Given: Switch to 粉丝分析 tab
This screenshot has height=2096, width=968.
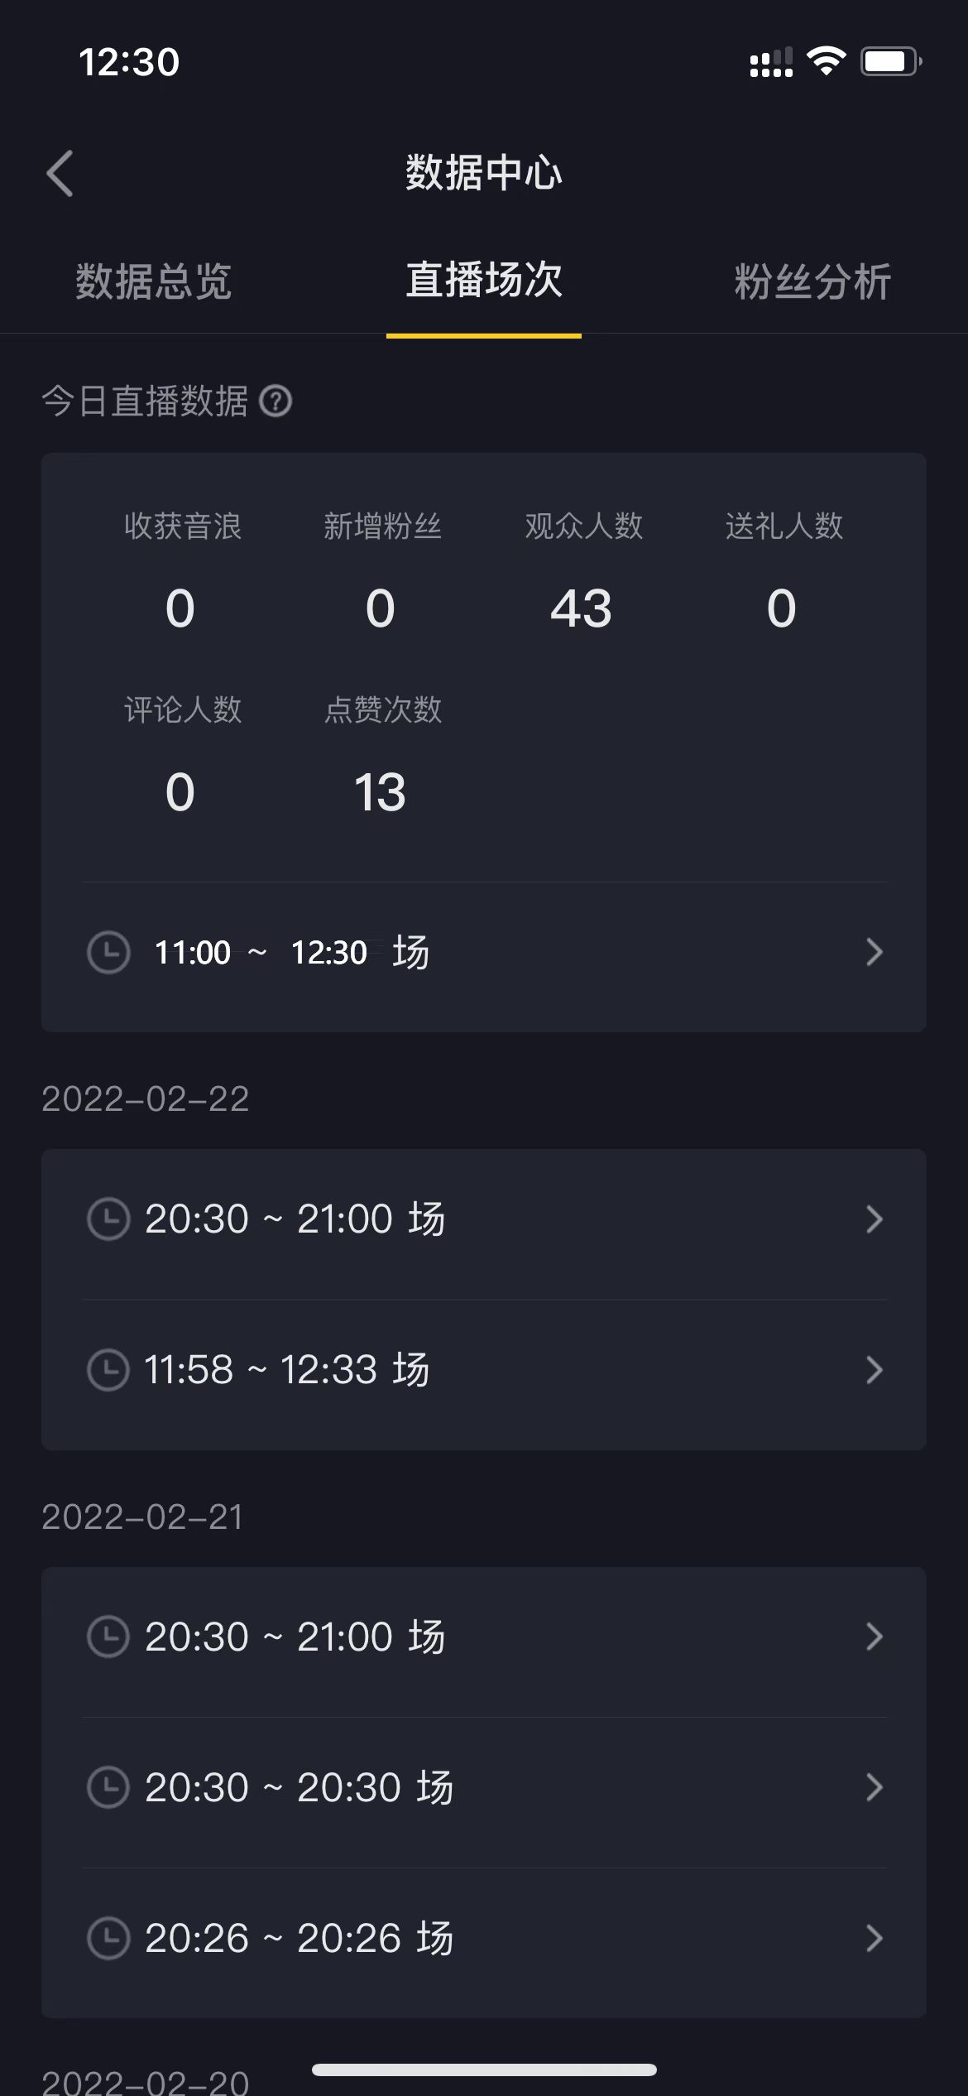Looking at the screenshot, I should tap(812, 281).
